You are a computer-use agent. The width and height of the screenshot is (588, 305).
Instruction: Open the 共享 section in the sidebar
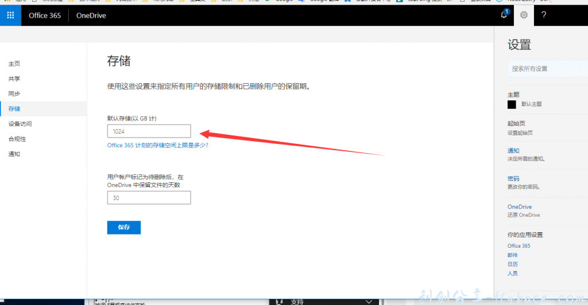click(x=14, y=79)
